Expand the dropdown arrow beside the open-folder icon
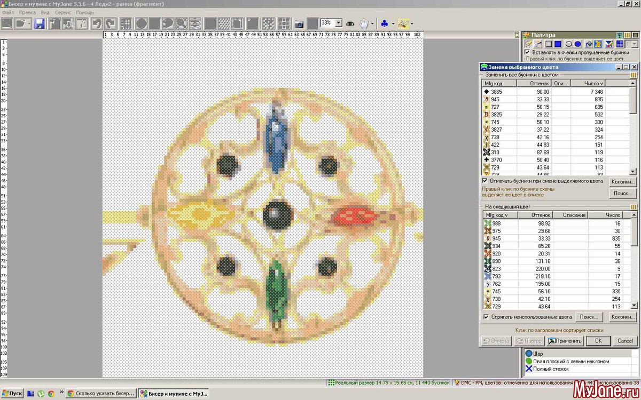 tap(28, 23)
